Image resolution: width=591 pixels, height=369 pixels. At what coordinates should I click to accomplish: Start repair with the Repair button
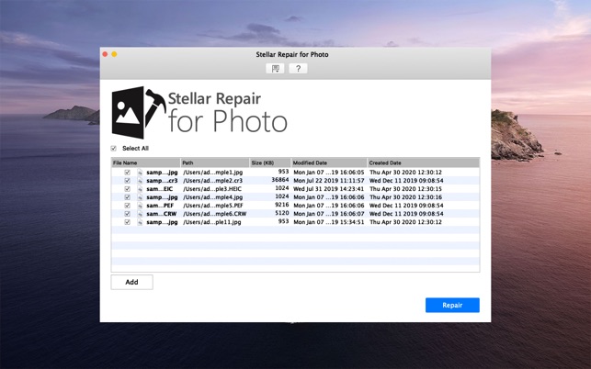[x=452, y=305]
